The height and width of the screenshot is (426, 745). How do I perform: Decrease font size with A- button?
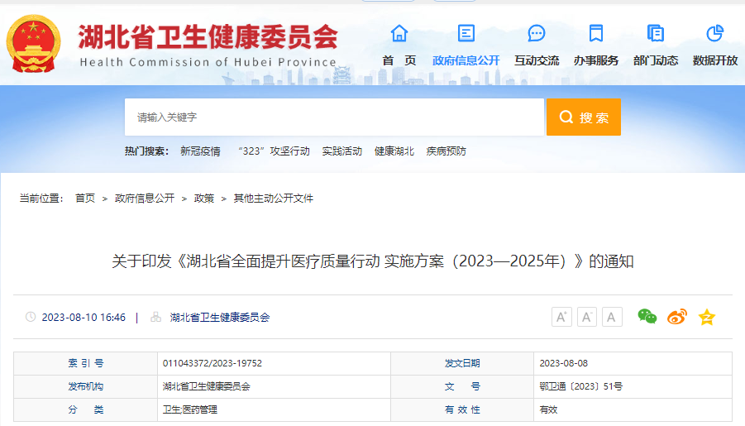point(587,317)
